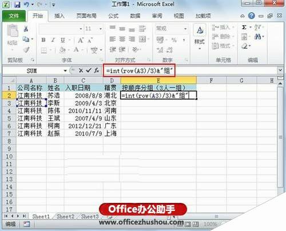Select the Sheet3 worksheet tab
The height and width of the screenshot is (231, 286).
[x=90, y=217]
